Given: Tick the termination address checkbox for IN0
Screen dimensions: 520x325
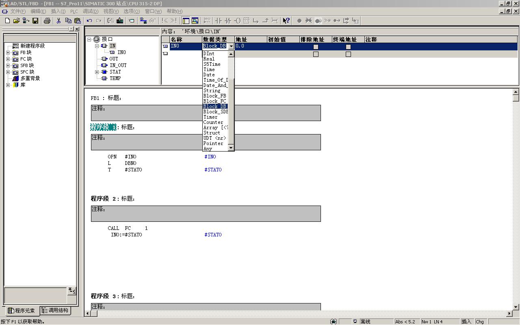Looking at the screenshot, I should (x=348, y=47).
